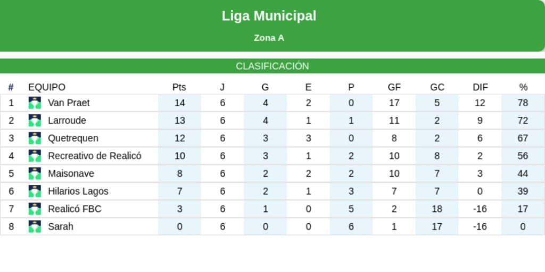Screen dimensions: 545x272
Task: Click the Hilarios Lagos crest icon
Action: [x=35, y=191]
